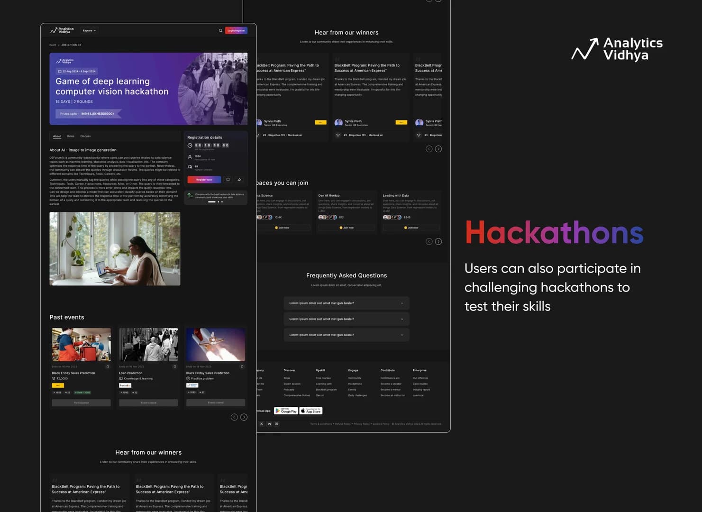Open the Google Play store badge
The image size is (702, 512).
[286, 411]
